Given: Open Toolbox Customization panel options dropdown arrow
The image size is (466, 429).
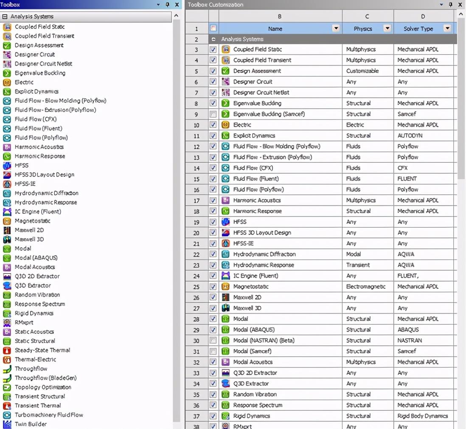Looking at the screenshot, I should pyautogui.click(x=441, y=5).
